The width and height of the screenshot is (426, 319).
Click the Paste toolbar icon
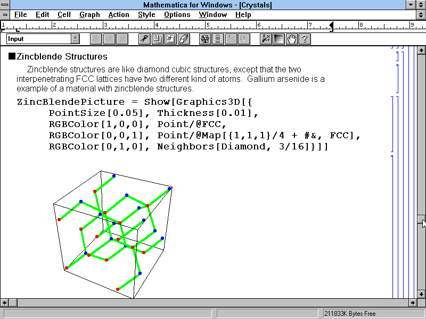click(x=170, y=39)
